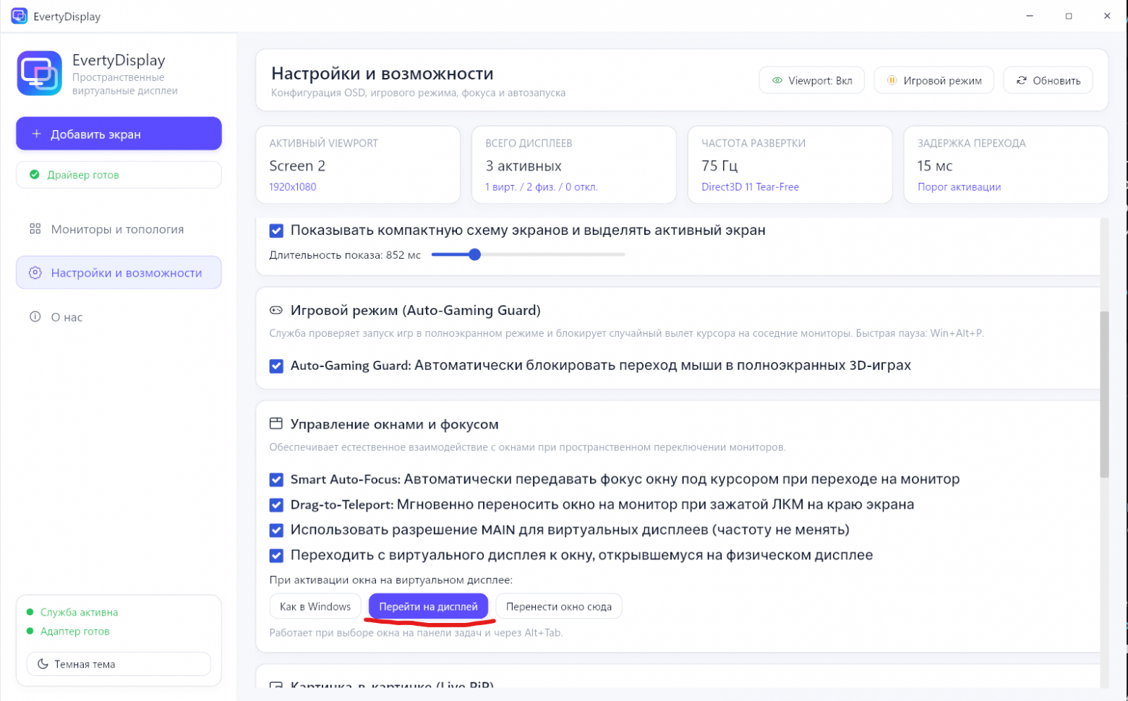1128x701 pixels.
Task: Select the Перенести окно сюда option
Action: point(559,606)
